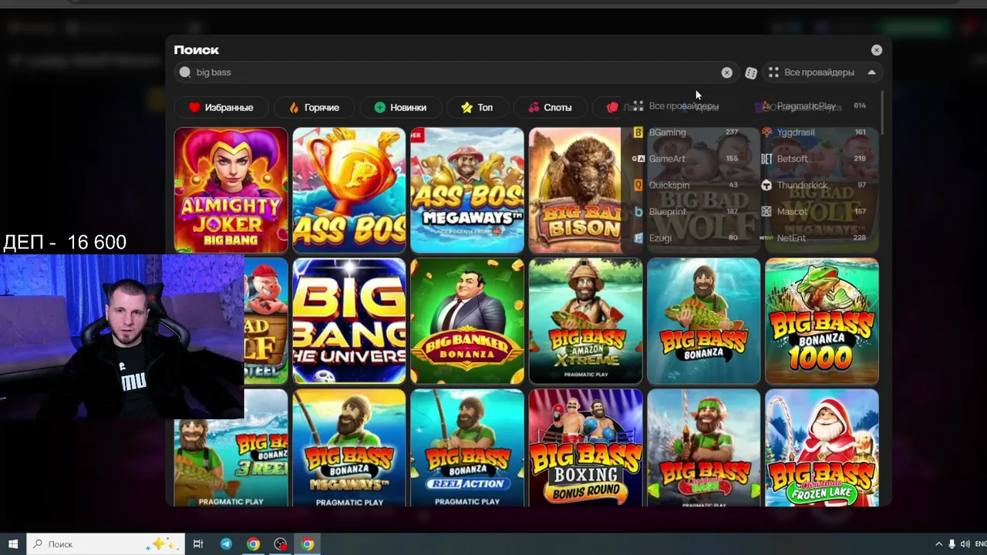Click the Windows taskbar Поиск search box

[x=106, y=544]
